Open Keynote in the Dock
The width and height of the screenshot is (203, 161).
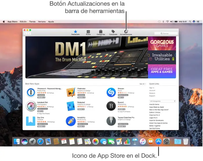[135, 142]
